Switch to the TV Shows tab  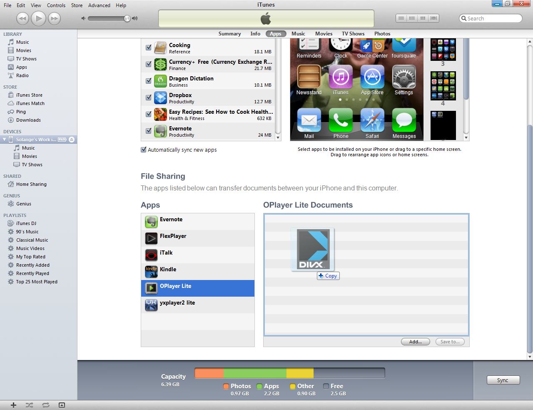pos(353,34)
